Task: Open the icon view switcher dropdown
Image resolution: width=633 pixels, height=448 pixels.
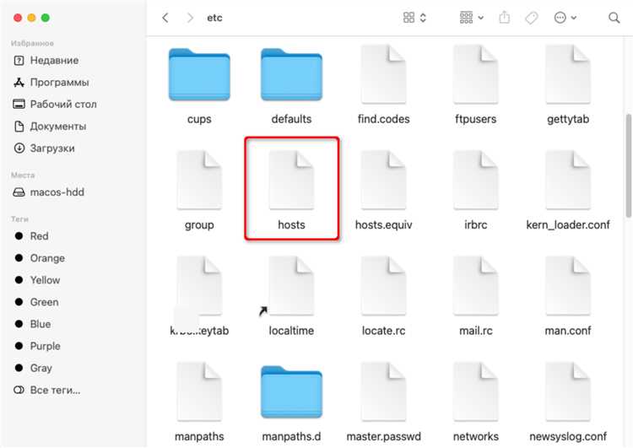Action: [414, 18]
